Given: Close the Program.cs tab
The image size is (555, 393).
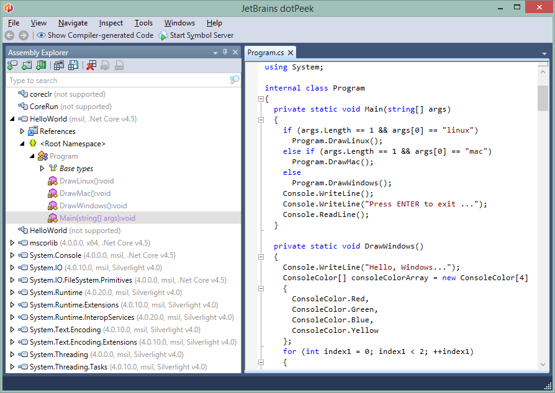Looking at the screenshot, I should 291,53.
